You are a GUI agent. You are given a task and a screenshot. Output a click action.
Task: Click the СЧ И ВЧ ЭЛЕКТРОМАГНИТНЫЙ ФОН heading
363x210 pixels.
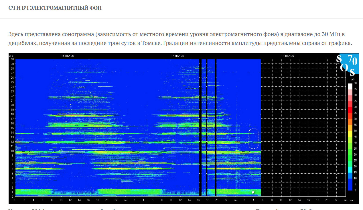click(55, 8)
